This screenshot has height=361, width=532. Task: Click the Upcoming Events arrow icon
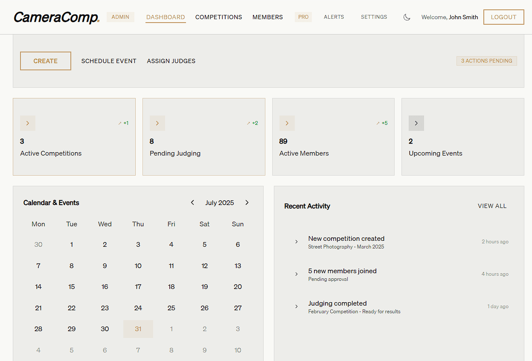point(416,123)
